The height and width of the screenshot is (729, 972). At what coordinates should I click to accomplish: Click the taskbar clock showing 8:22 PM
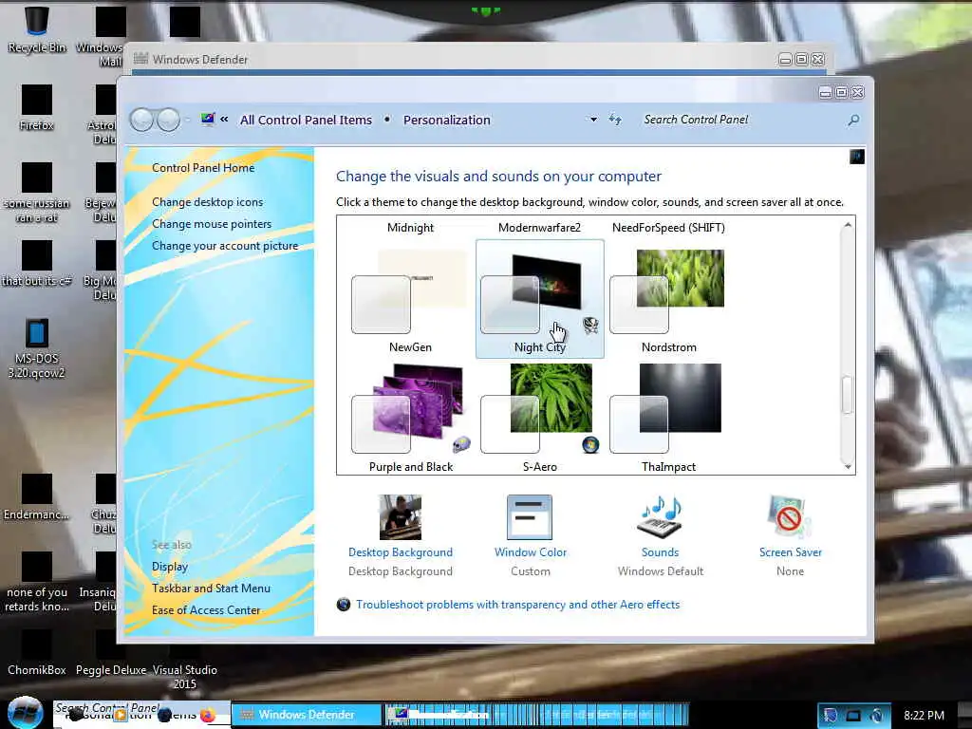(x=924, y=716)
